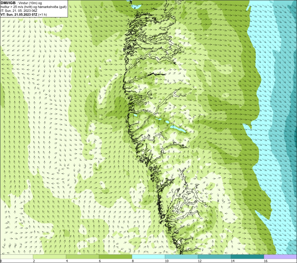Click the 'IT: Sun. 21. 05. 2023 06Z' line
Screen dimensions: 297x263
(x=19, y=11)
